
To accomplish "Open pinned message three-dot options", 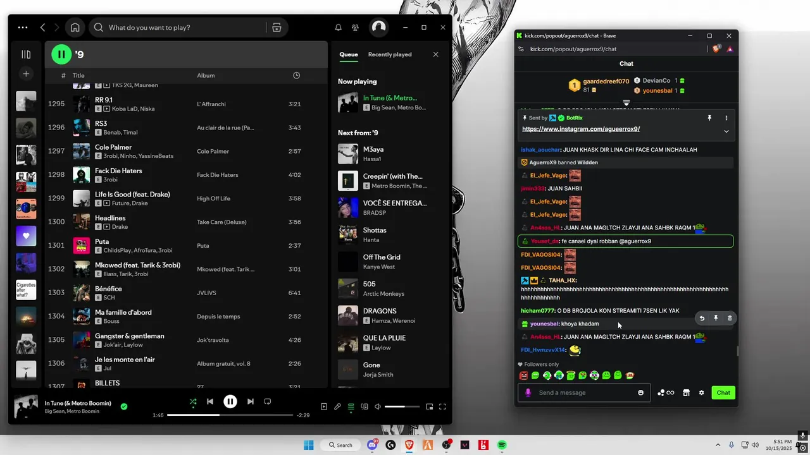I will 726,118.
